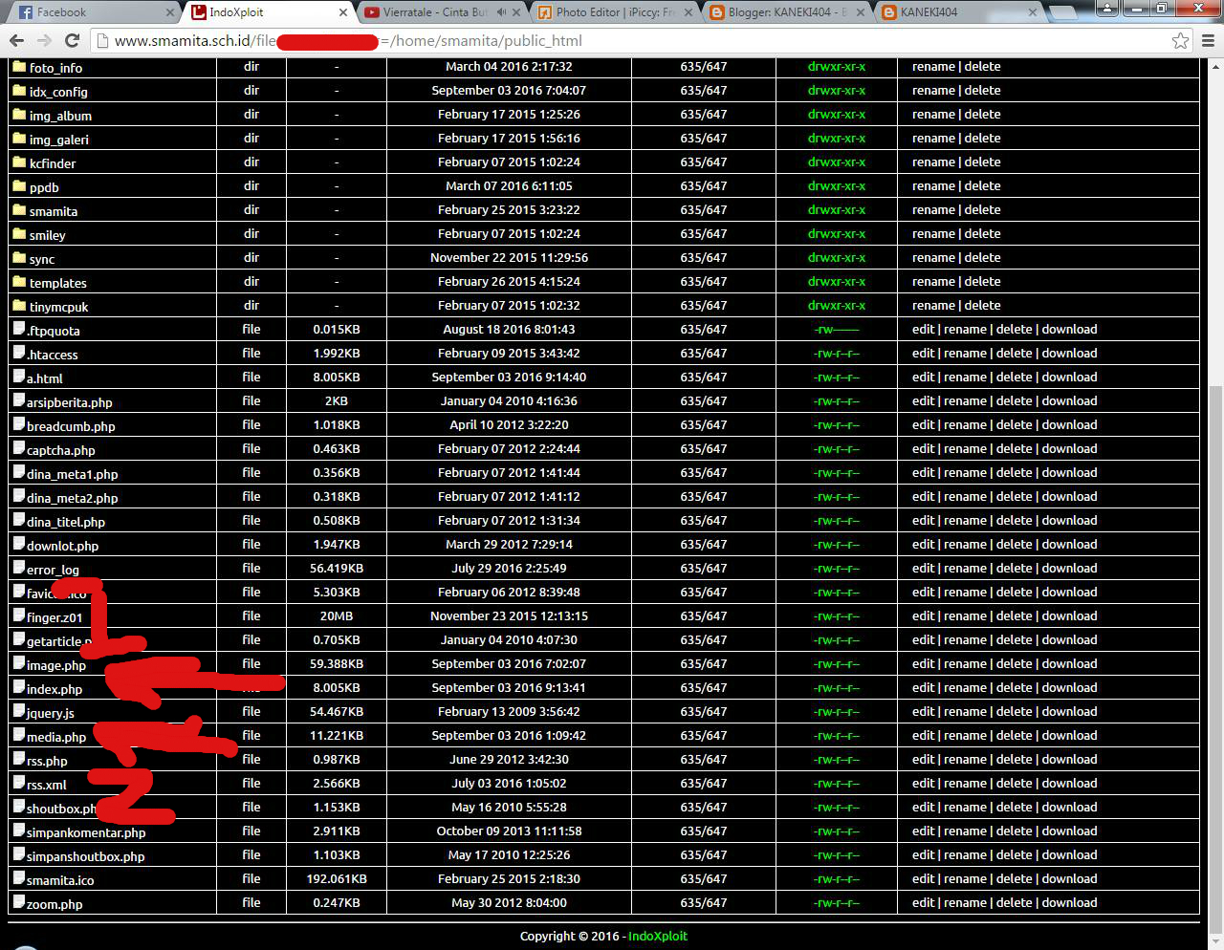
Task: Reload the current page
Action: [72, 40]
